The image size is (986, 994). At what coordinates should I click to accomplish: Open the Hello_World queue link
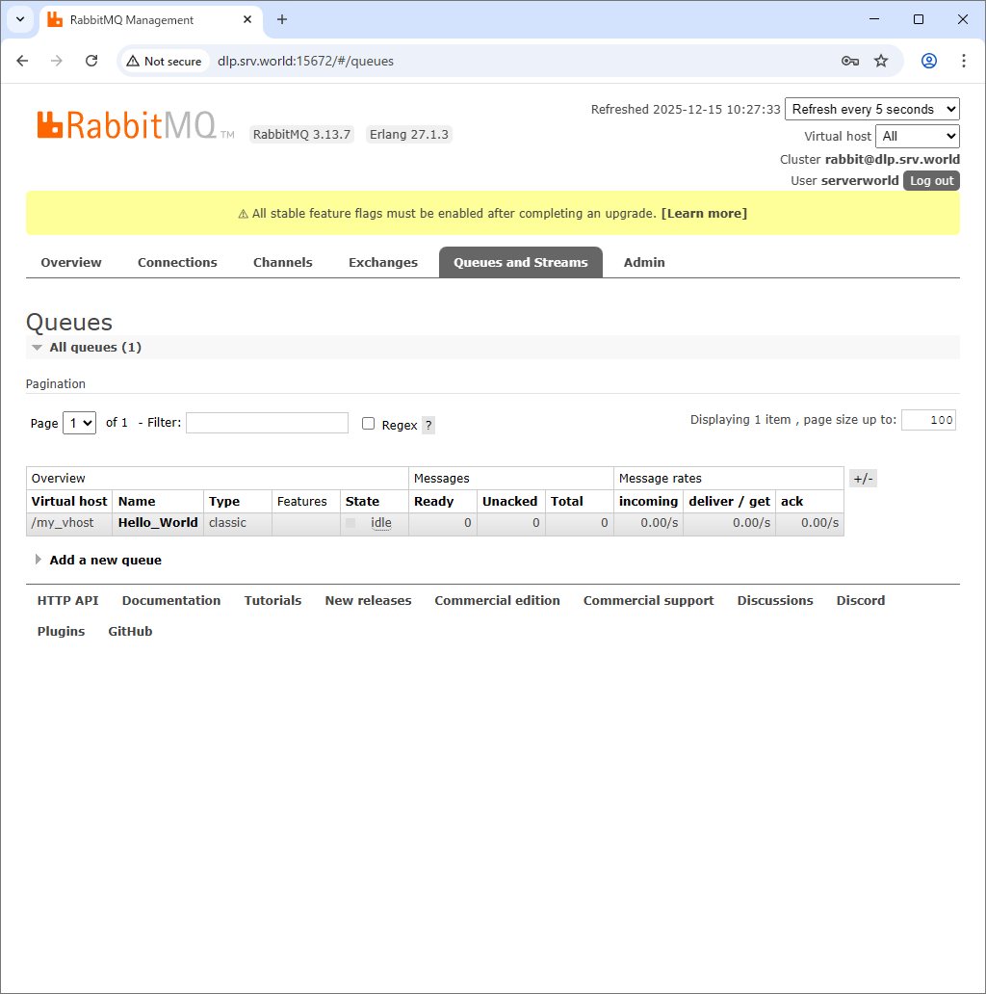pyautogui.click(x=158, y=523)
